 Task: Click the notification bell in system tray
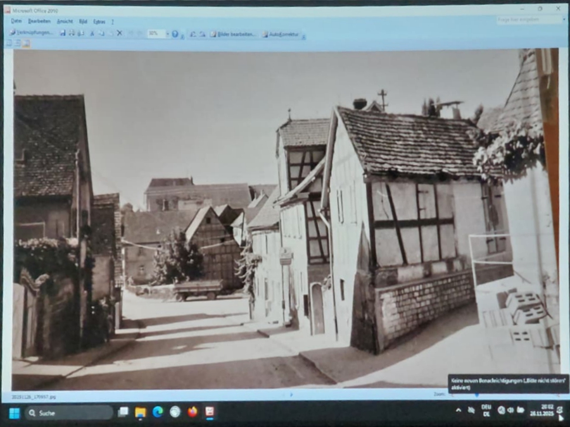[559, 410]
